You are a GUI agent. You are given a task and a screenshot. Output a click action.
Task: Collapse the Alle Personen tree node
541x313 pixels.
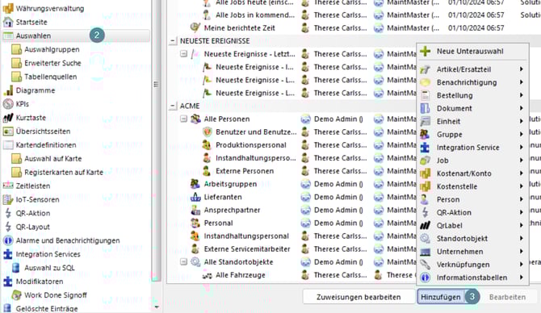[x=184, y=119]
